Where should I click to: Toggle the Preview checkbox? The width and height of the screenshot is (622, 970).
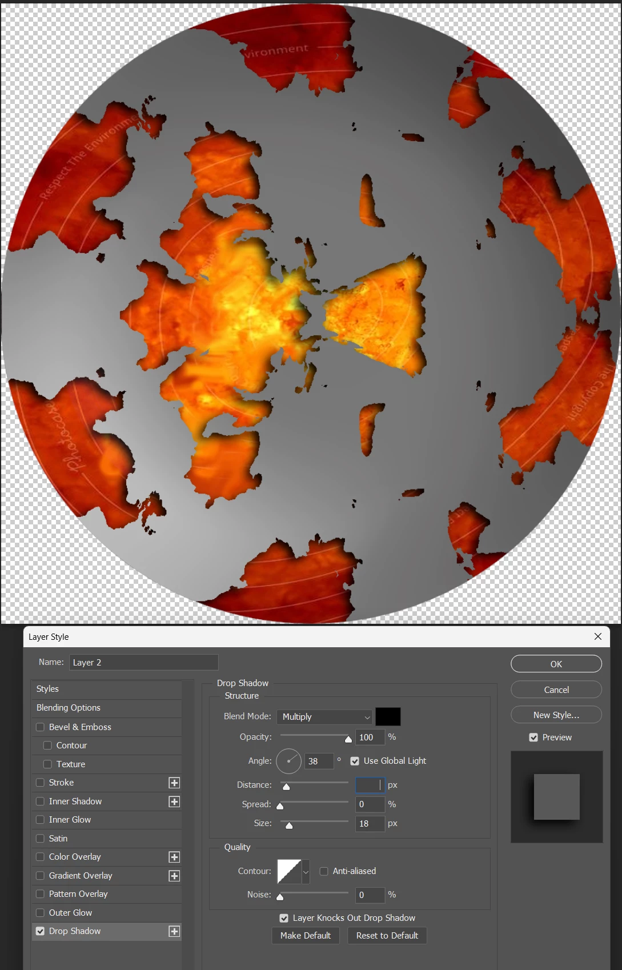[533, 737]
